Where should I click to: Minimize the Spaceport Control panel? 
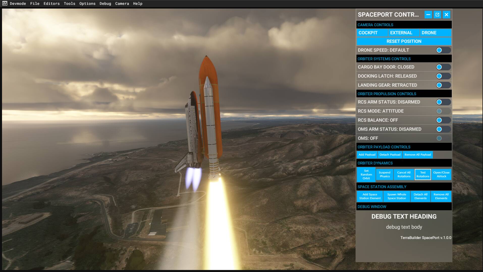428,15
